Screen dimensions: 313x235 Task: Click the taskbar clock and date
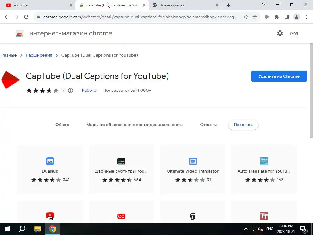pos(286,229)
